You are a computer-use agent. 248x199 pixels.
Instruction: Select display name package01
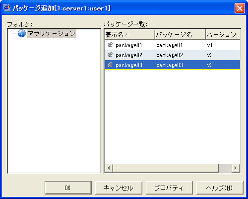point(129,45)
